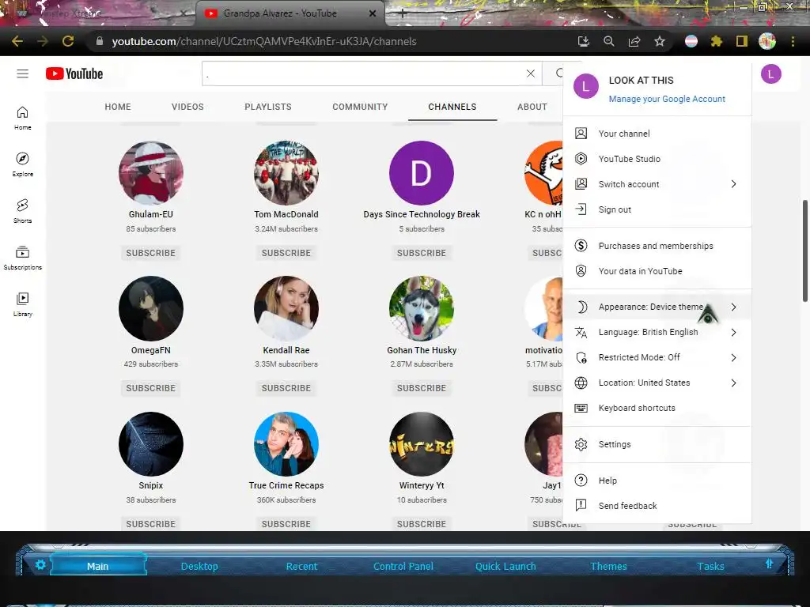This screenshot has height=607, width=810.
Task: Open Keyboard shortcuts
Action: coord(657,408)
